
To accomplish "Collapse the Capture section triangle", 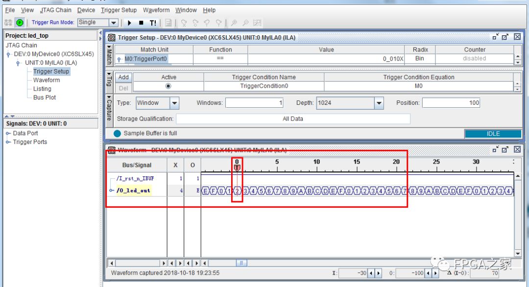I will pos(109,97).
